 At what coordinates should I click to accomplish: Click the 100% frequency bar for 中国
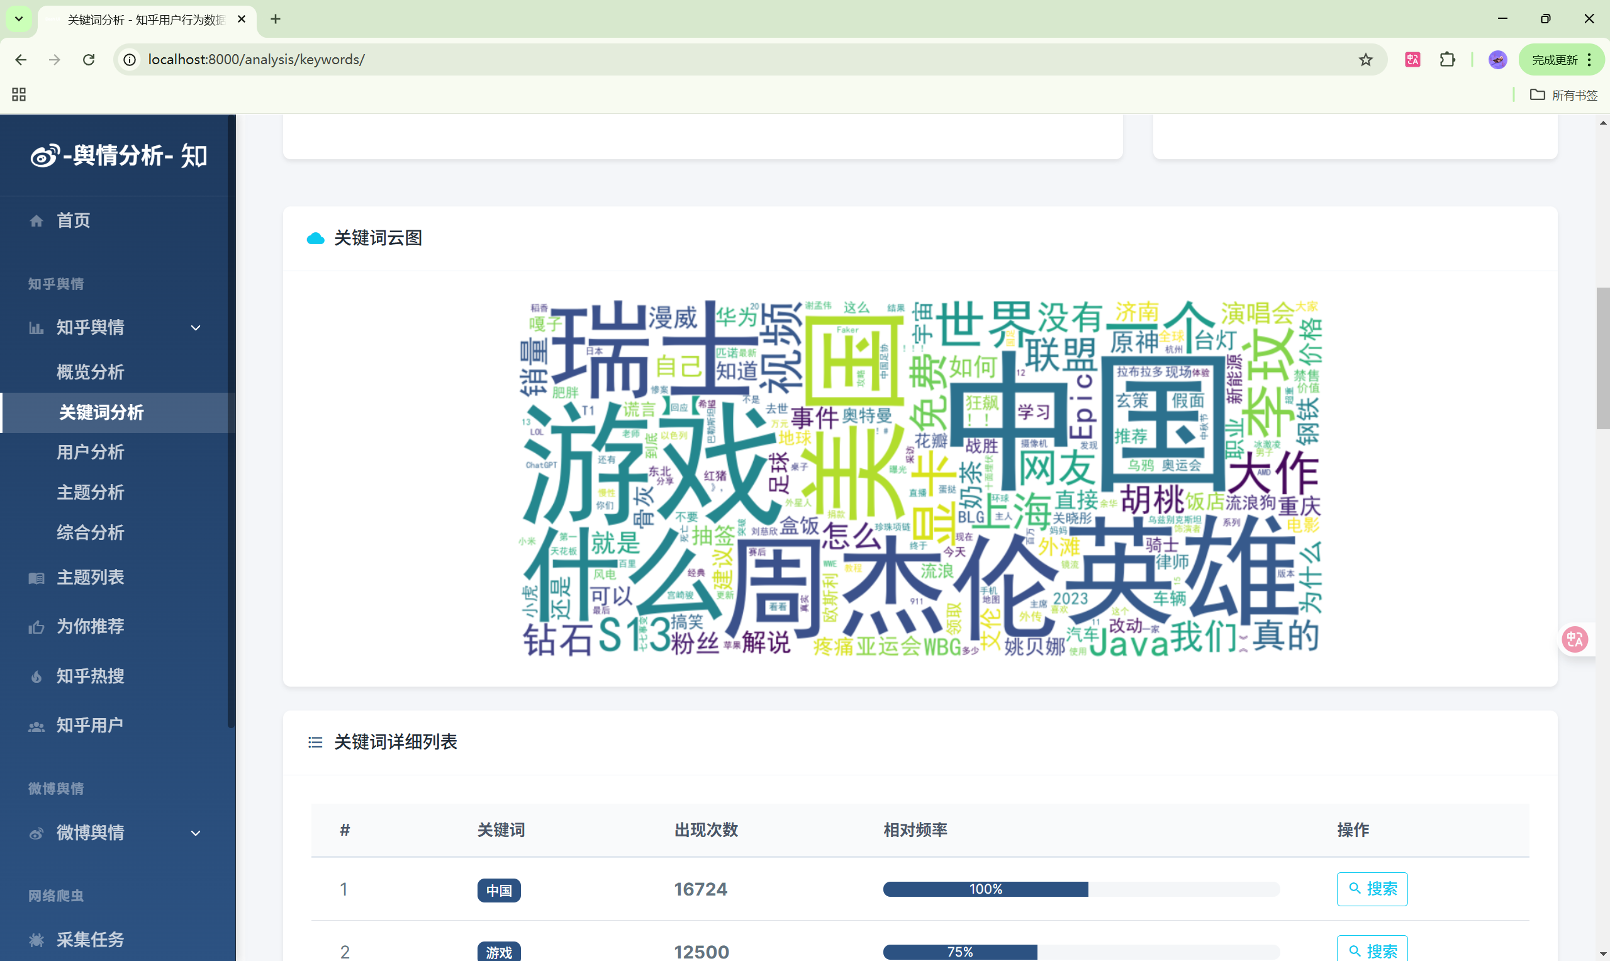pos(985,889)
